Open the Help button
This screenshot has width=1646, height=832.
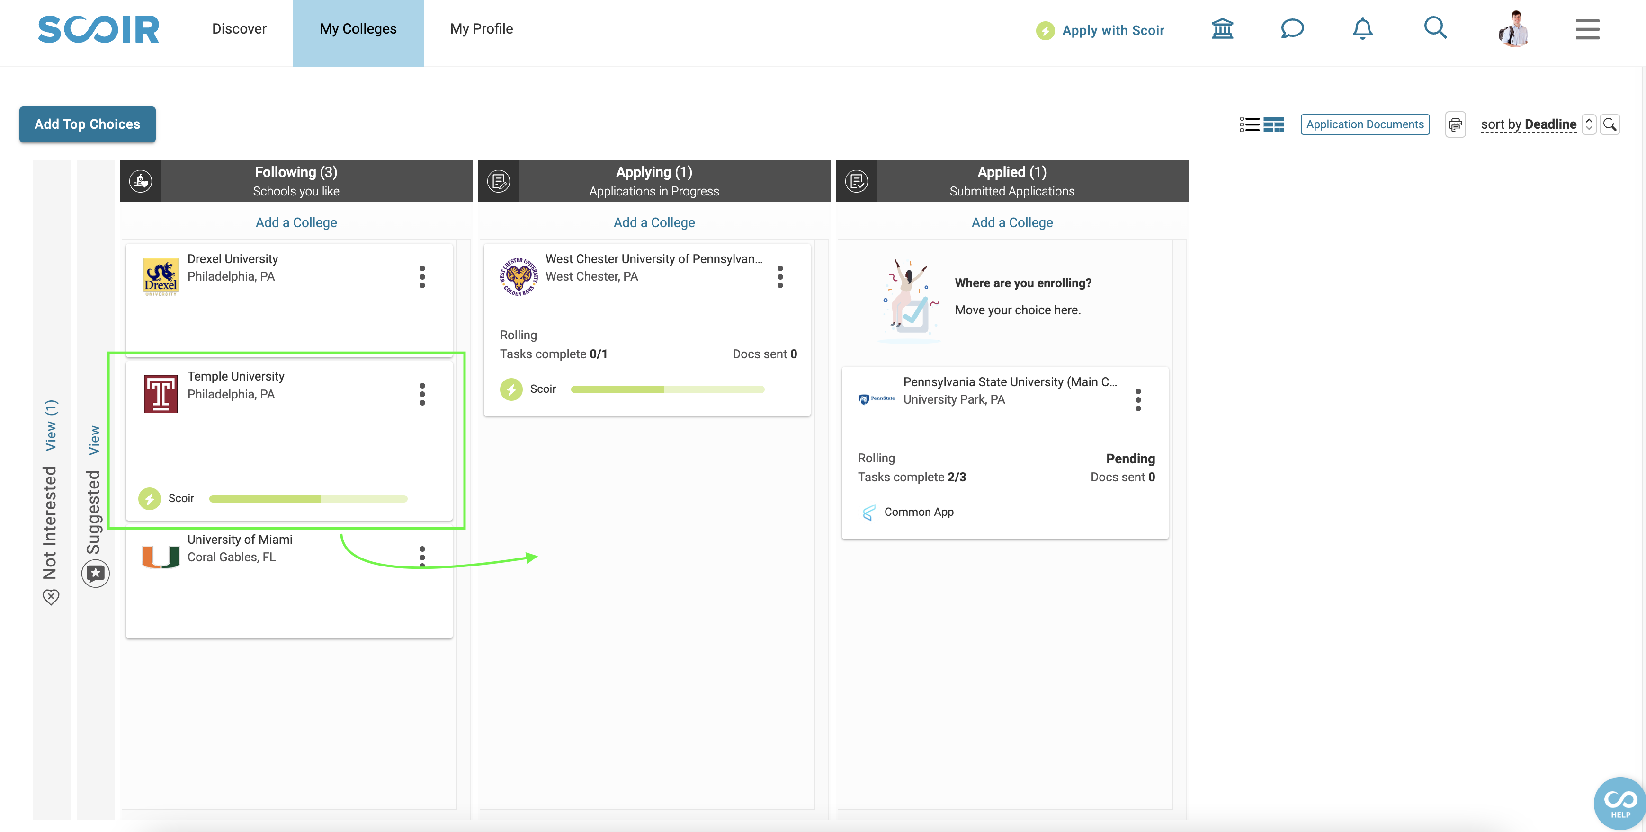[x=1620, y=803]
